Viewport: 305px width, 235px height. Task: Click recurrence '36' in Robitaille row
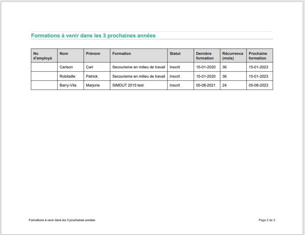(233, 76)
